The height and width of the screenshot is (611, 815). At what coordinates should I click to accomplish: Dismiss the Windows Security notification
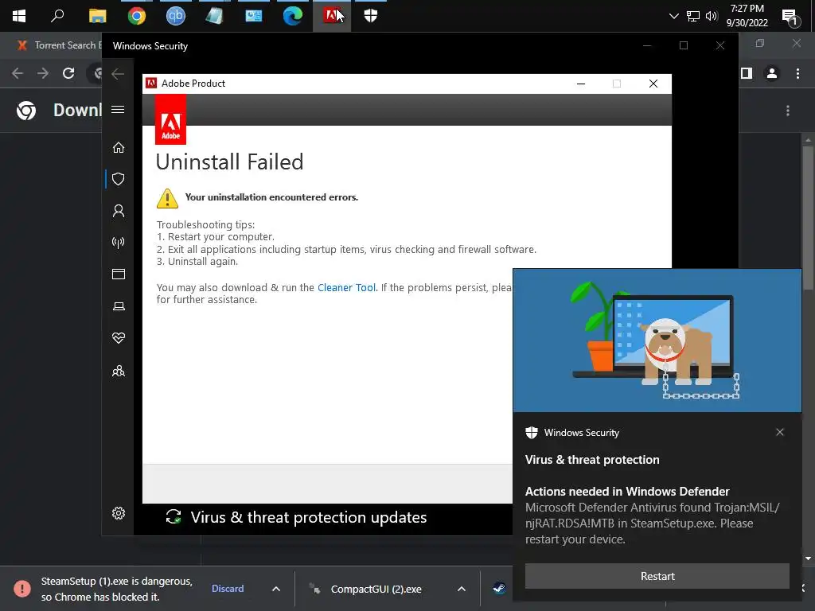(x=780, y=432)
